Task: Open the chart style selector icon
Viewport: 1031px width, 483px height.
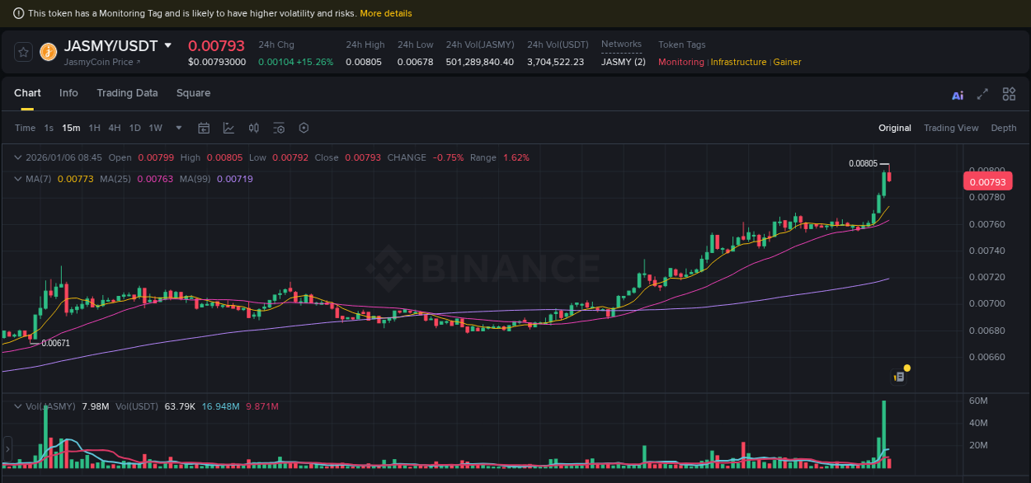Action: click(228, 128)
